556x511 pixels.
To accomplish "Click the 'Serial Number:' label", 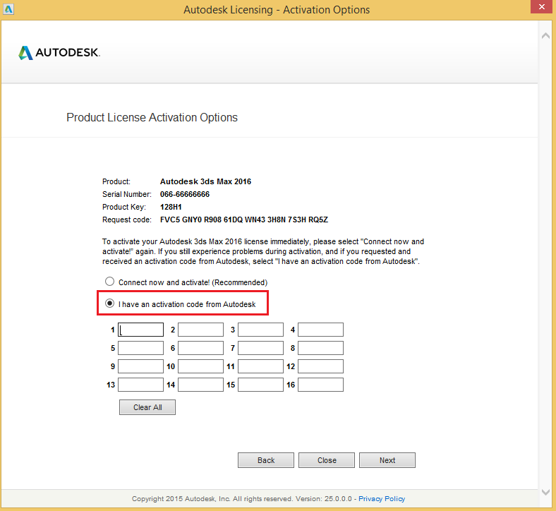I will pyautogui.click(x=126, y=194).
